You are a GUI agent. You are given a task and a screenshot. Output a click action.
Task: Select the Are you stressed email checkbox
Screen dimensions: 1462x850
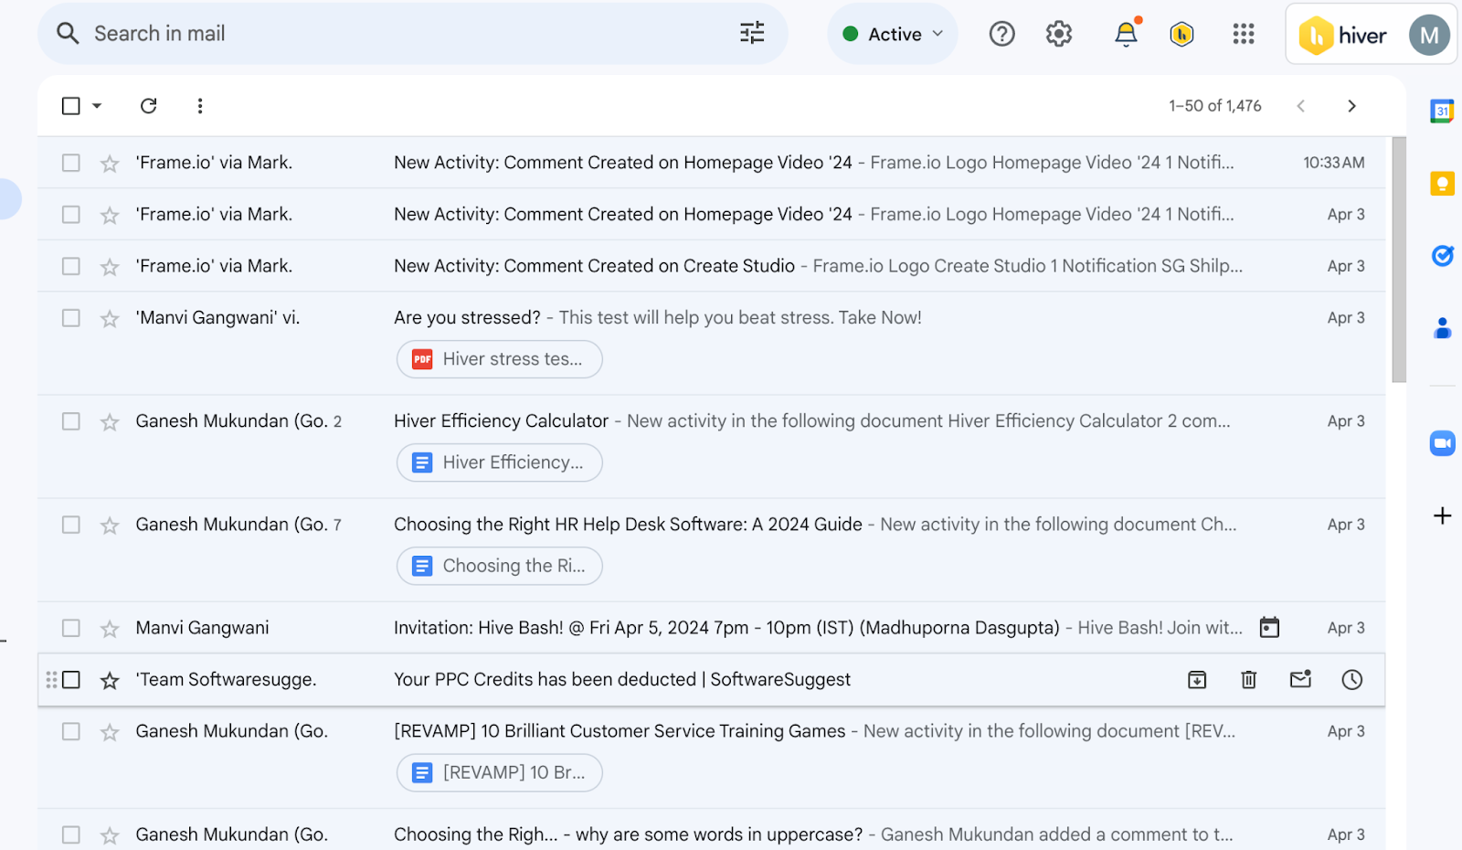(x=70, y=318)
